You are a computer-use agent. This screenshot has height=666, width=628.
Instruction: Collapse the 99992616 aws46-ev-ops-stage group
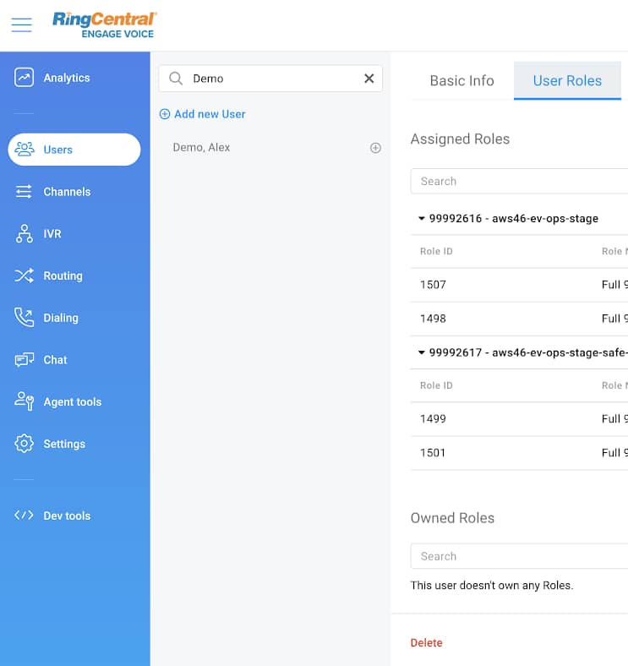(x=422, y=218)
